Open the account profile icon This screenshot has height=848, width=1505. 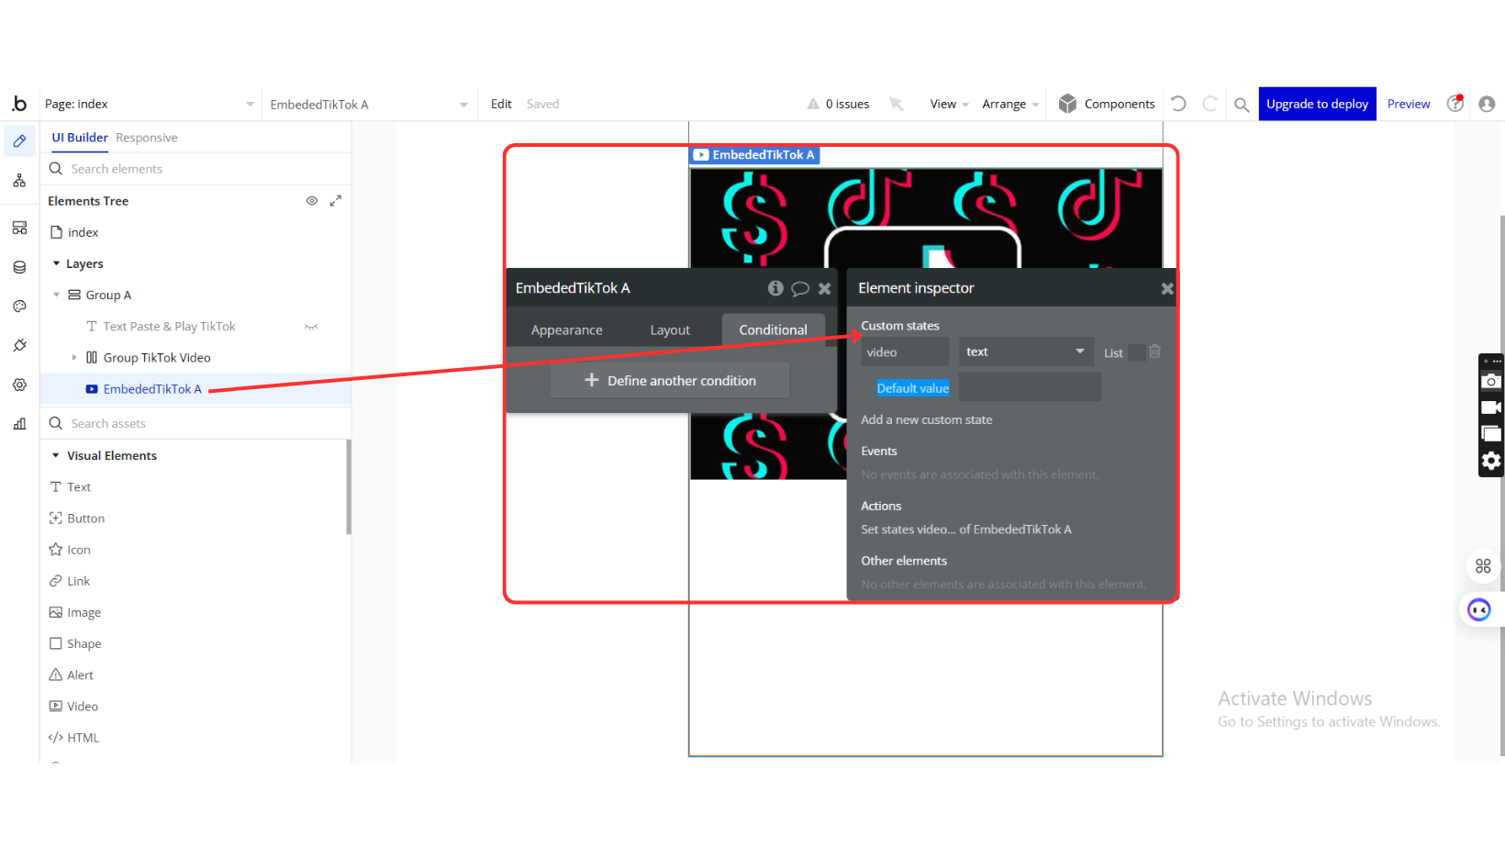click(1487, 104)
